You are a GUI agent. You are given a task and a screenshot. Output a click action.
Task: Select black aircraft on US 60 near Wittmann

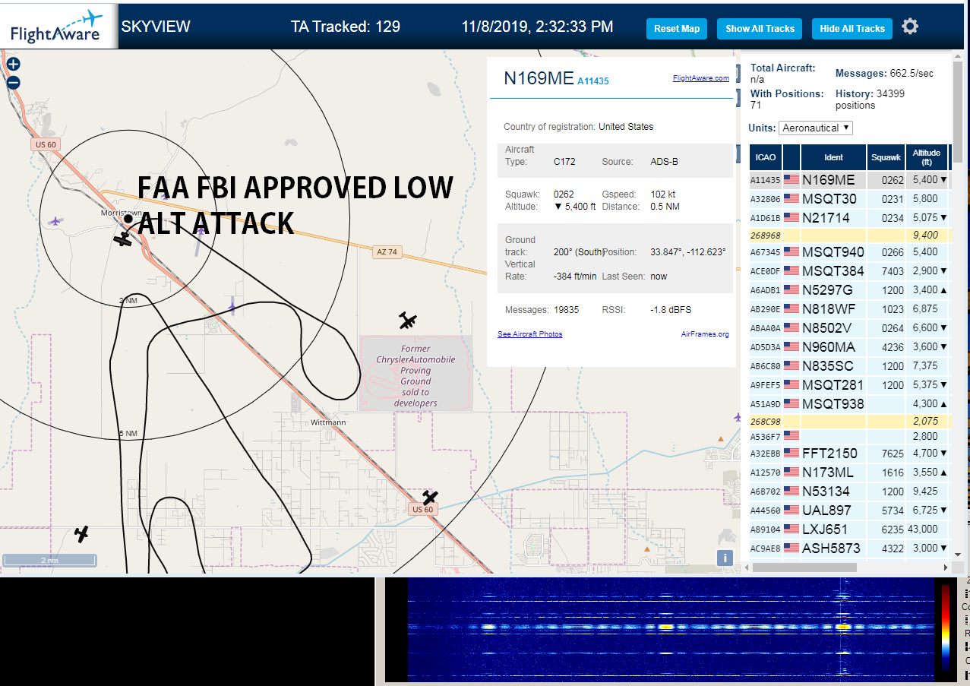tap(430, 498)
